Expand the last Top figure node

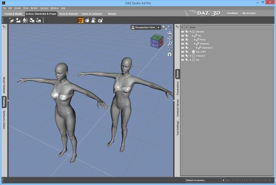pos(190,60)
